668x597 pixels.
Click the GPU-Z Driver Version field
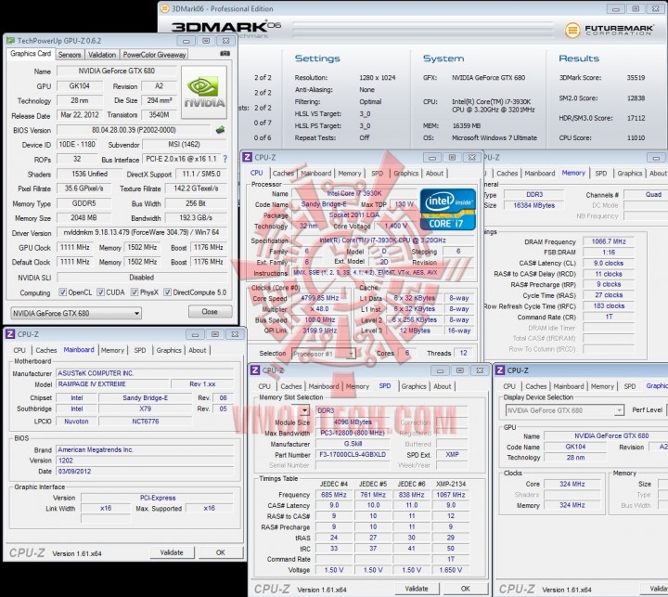(x=141, y=232)
